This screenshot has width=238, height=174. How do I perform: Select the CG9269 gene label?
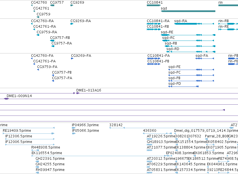77,3
